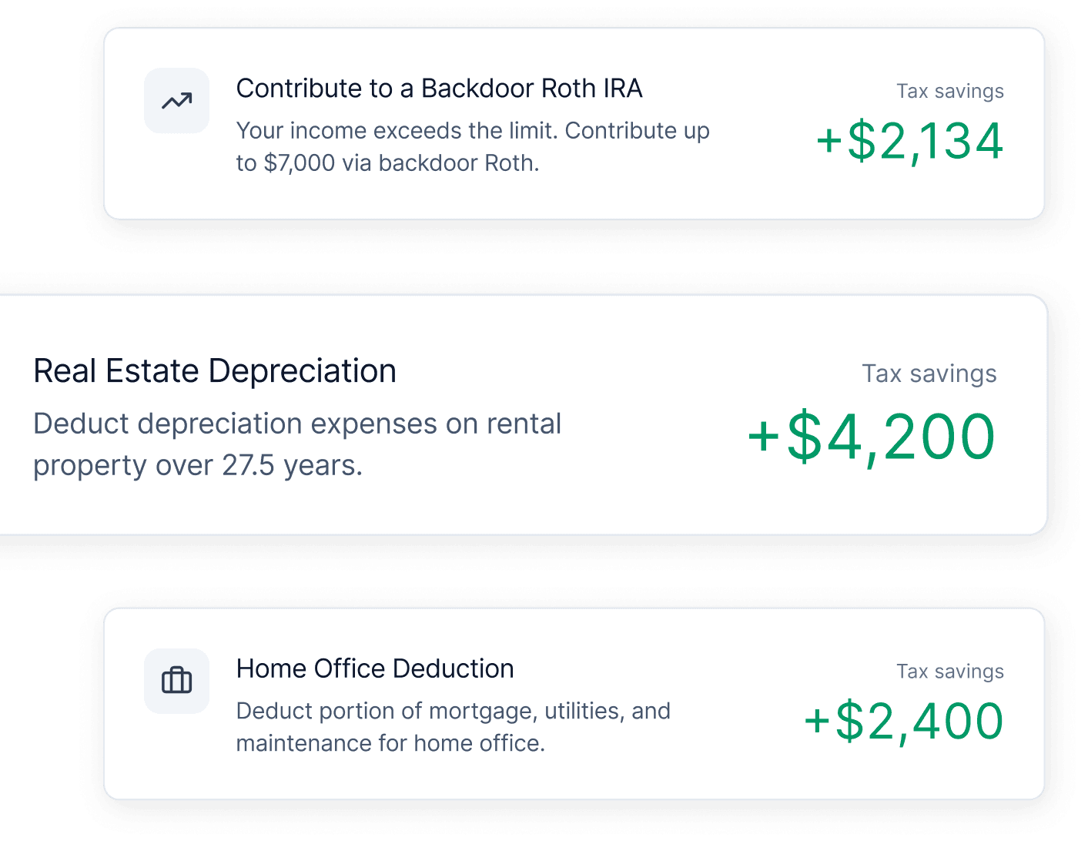Click Tax savings label on Roth IRA card
The height and width of the screenshot is (861, 1088).
click(950, 91)
